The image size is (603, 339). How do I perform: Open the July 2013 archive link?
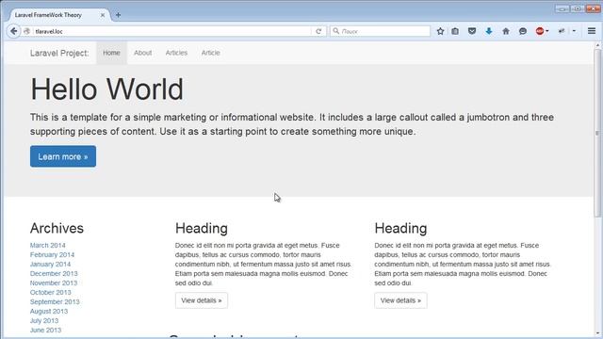[x=44, y=320]
